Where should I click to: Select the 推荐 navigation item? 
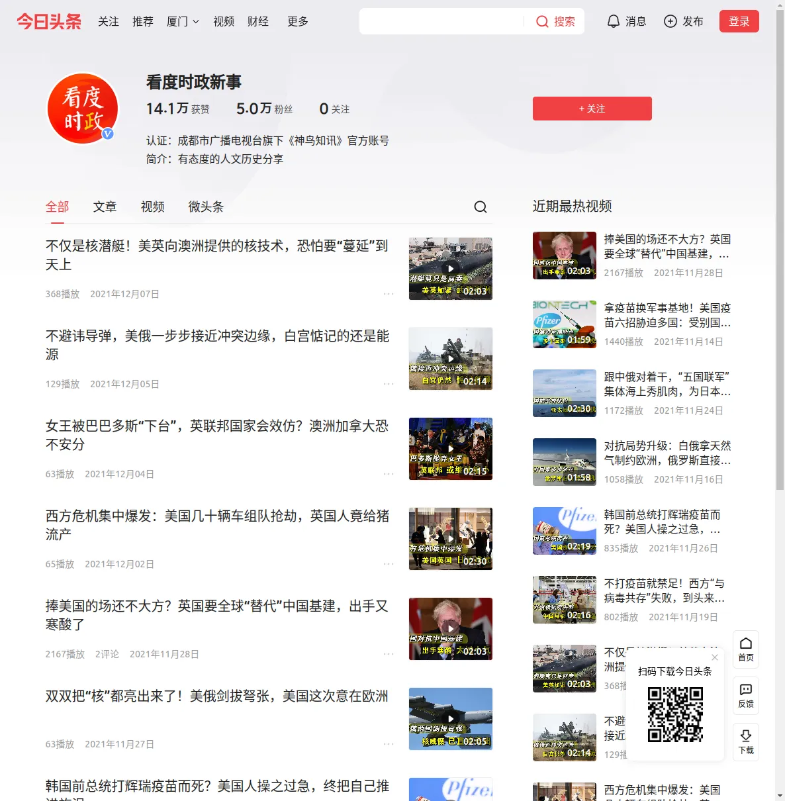[x=143, y=22]
